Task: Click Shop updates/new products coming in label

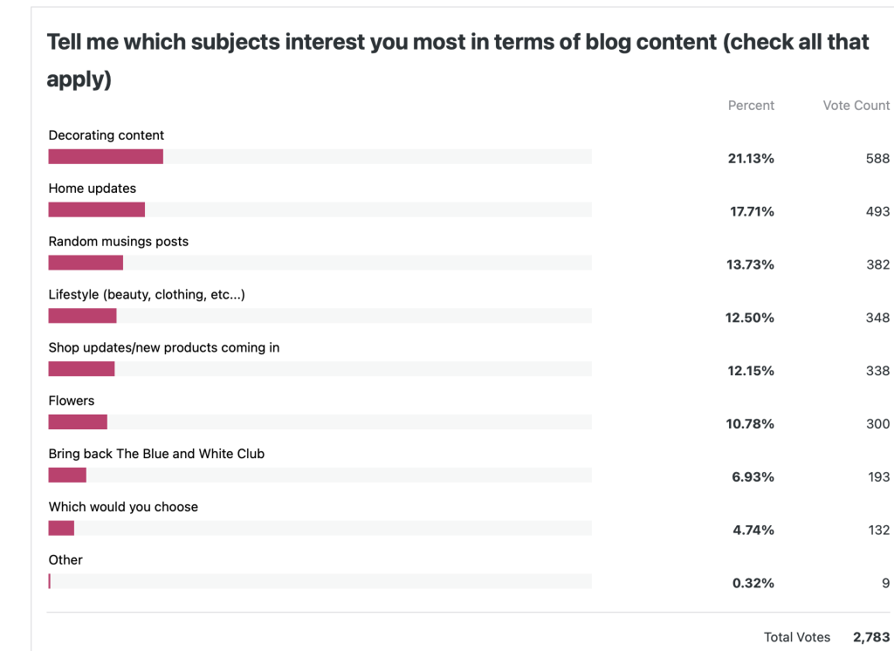Action: click(164, 347)
